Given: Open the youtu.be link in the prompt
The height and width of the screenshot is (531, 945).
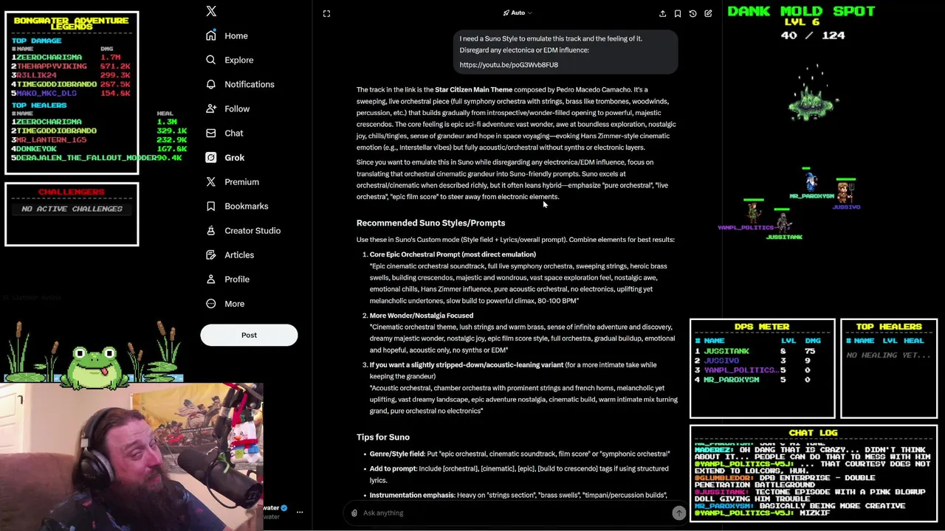Looking at the screenshot, I should pos(509,65).
